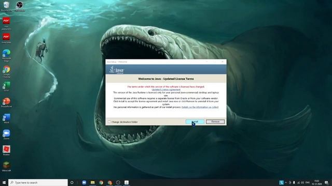332x186 pixels.
Task: Focus the taskbar search box
Action: click(38, 182)
